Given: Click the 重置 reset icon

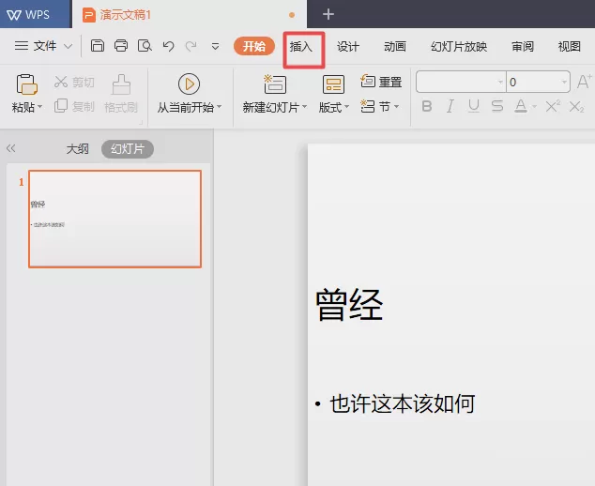Looking at the screenshot, I should point(368,81).
